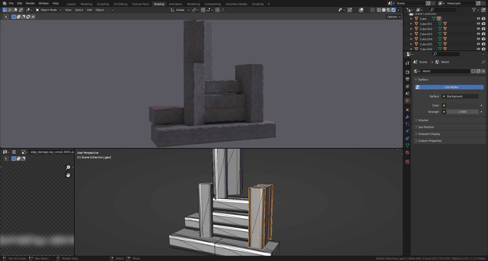The width and height of the screenshot is (488, 261).
Task: Open the Render properties tab
Action: coord(407,72)
